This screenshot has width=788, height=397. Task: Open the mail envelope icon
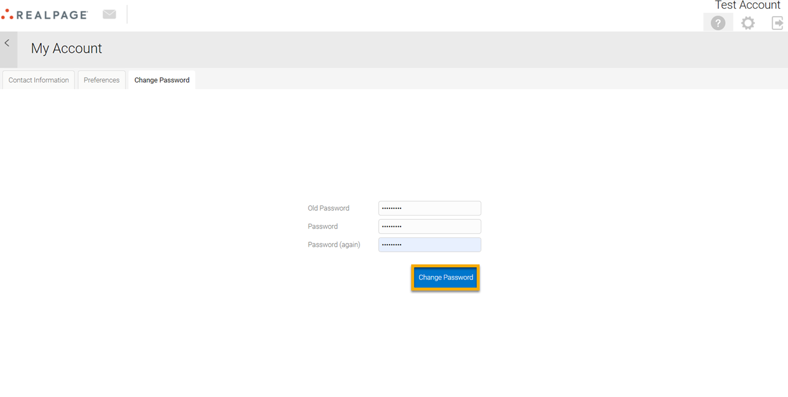click(x=109, y=14)
